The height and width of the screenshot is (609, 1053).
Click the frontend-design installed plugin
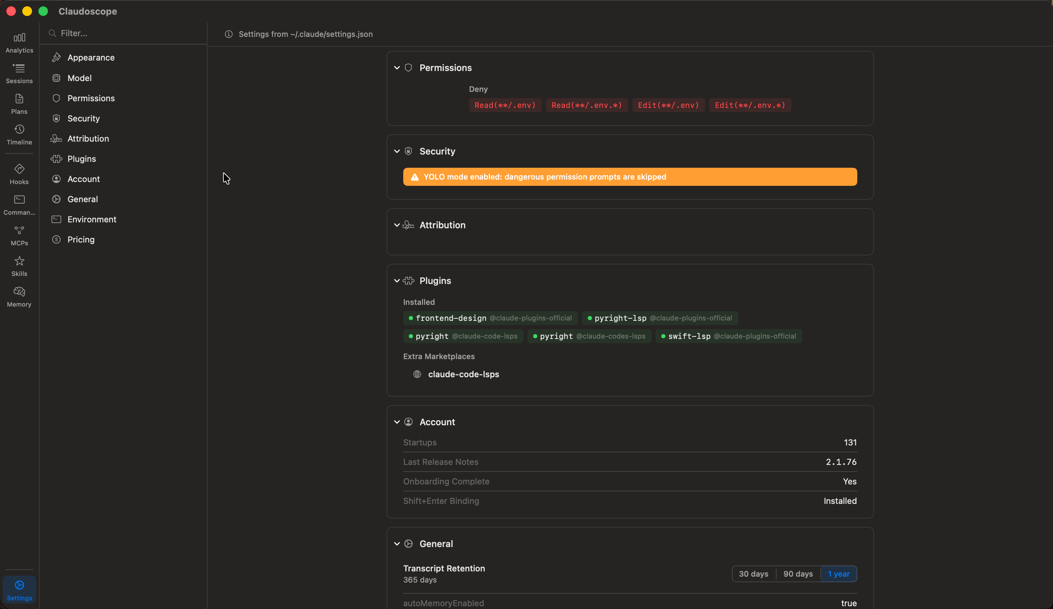coord(490,317)
